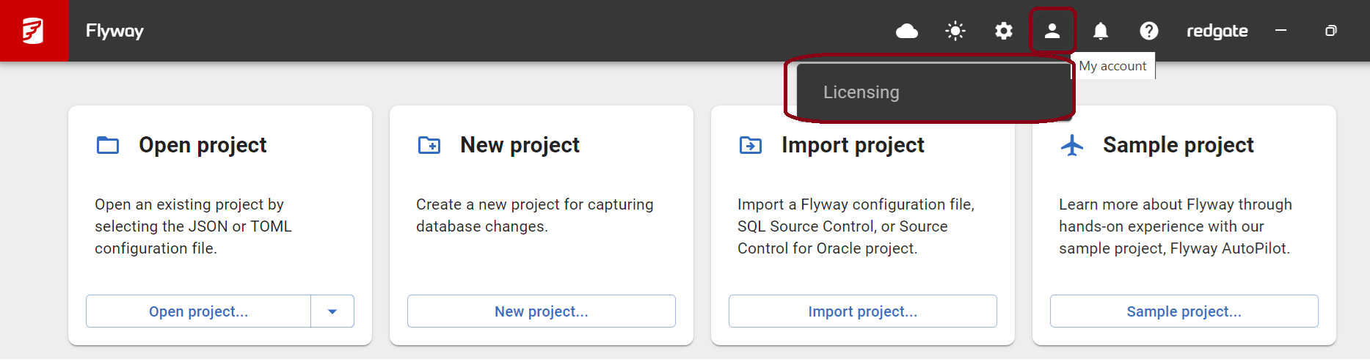The image size is (1370, 362).
Task: Toggle light theme with the sun icon
Action: click(955, 31)
